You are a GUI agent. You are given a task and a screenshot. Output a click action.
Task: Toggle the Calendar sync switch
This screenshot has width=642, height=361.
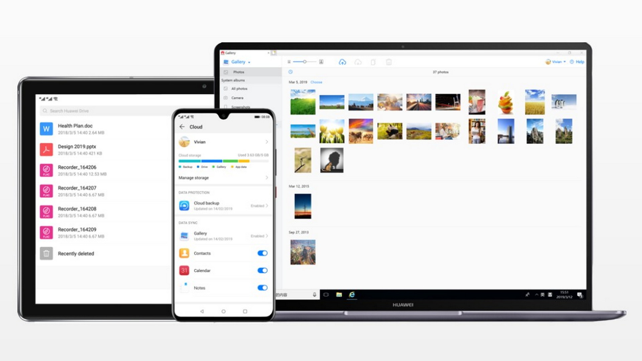(263, 270)
